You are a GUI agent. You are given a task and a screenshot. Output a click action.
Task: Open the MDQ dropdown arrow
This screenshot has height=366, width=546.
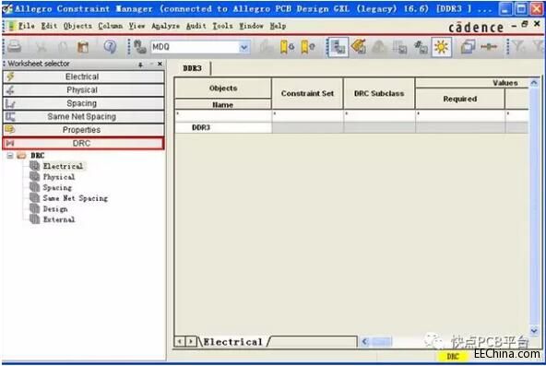pyautogui.click(x=244, y=47)
